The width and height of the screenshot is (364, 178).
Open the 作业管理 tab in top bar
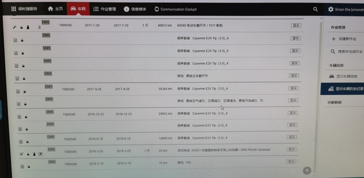point(105,9)
